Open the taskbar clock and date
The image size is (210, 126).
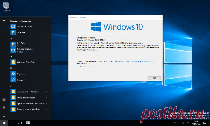[196, 123]
